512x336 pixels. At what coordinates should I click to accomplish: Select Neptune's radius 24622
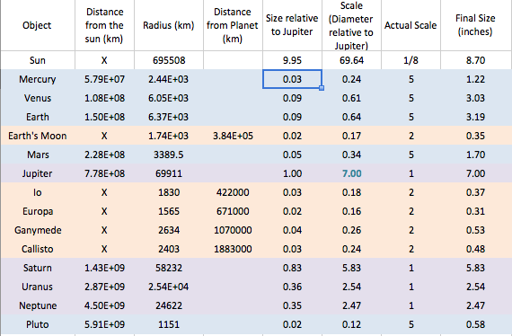169,305
